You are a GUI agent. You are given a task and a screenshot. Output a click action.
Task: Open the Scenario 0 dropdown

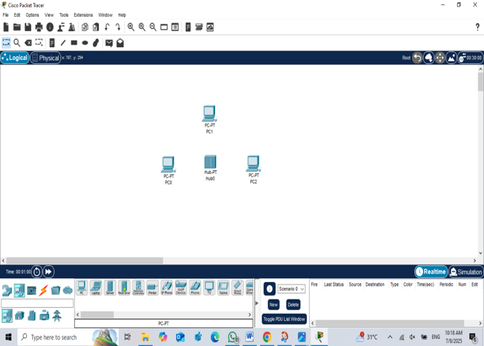pos(291,288)
